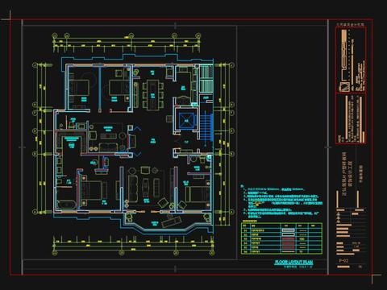Select the bathtub symbol in the bathroom

tap(67, 205)
